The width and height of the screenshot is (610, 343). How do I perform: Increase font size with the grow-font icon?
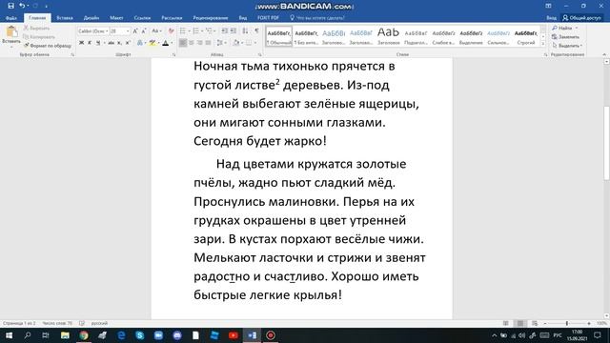click(x=135, y=30)
